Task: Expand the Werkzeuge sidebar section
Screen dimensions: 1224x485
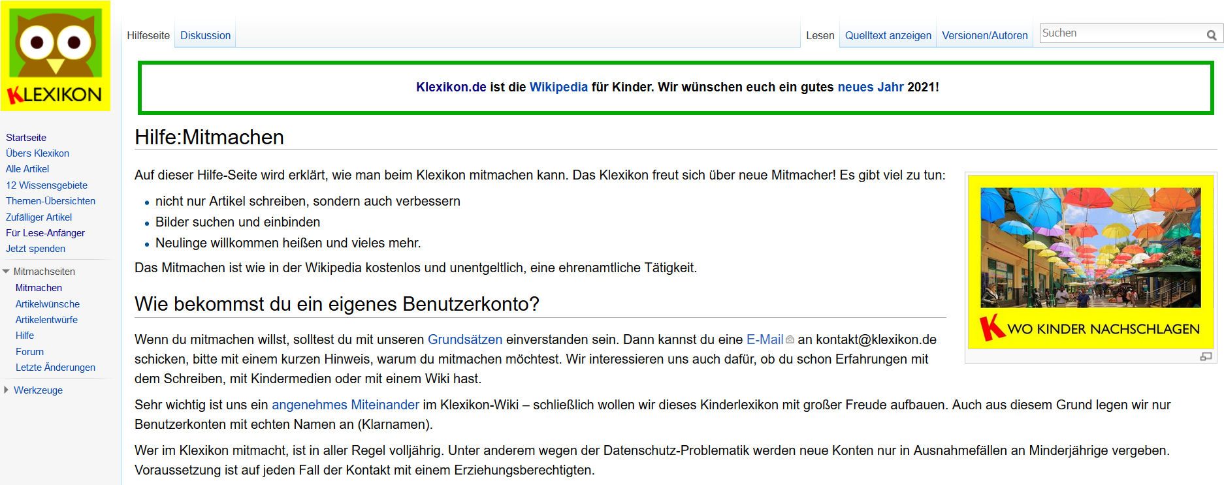Action: (6, 390)
